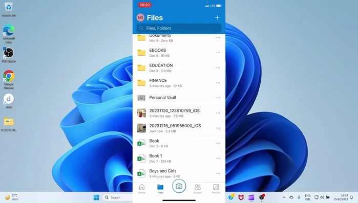This screenshot has height=203, width=358.
Task: Open more options for EDUCATION
Action: pos(218,67)
